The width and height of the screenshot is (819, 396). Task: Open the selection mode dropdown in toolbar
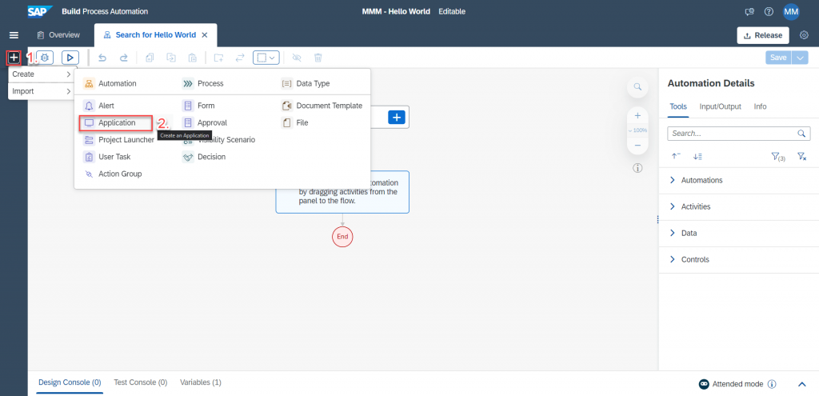coord(266,58)
